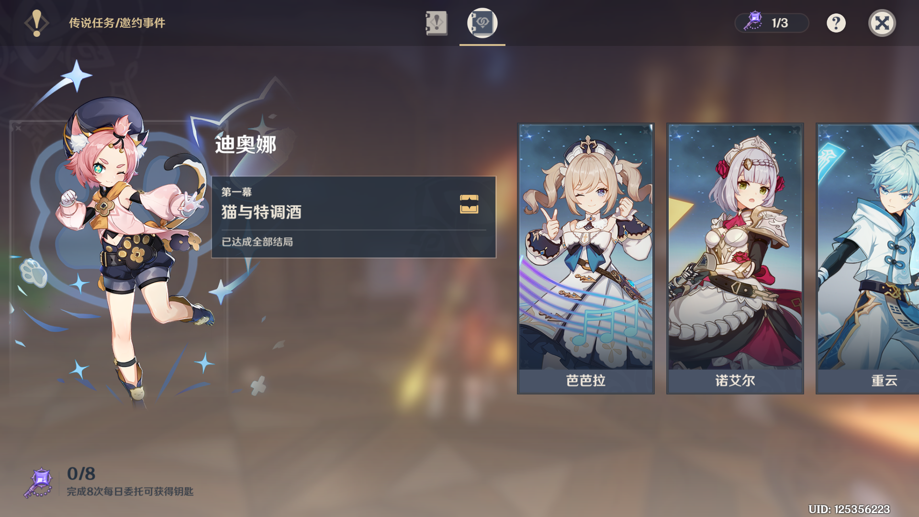The image size is (919, 517).
Task: Click the help question mark icon
Action: tap(836, 23)
